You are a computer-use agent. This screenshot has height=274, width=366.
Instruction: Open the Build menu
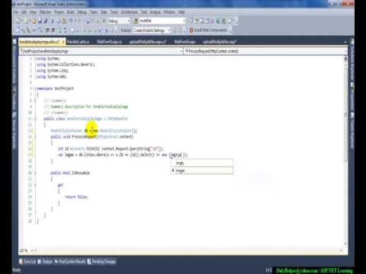point(70,12)
